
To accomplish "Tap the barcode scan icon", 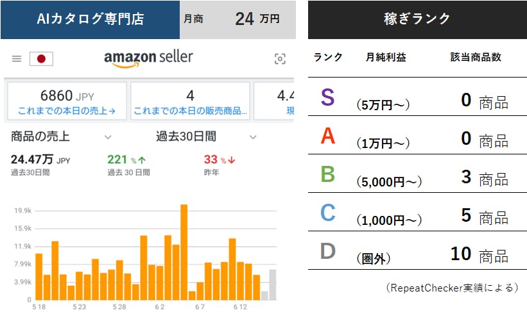I will [x=280, y=59].
